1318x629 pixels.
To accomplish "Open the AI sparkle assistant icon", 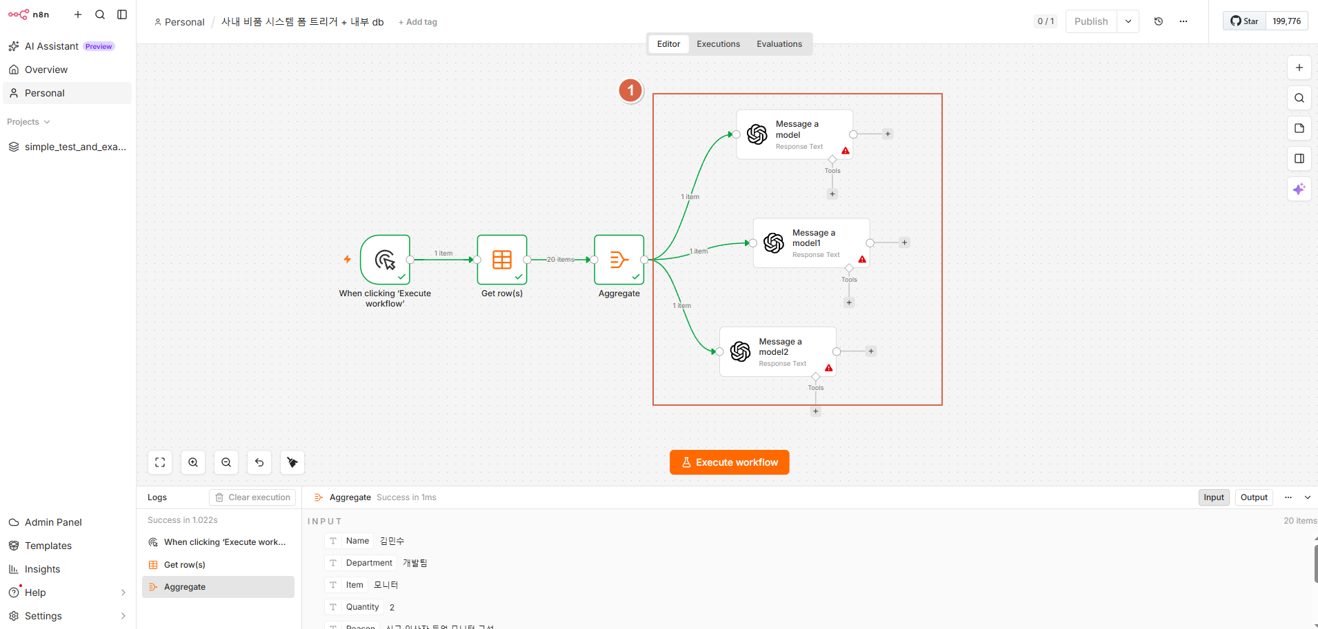I will (1299, 189).
